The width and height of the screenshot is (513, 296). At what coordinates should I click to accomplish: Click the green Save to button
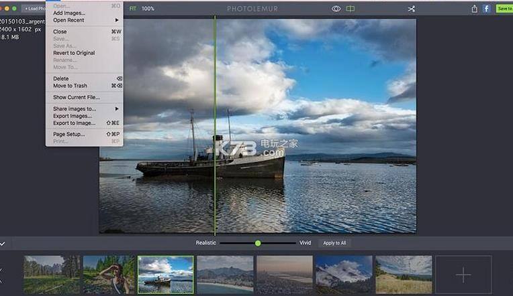(x=504, y=9)
